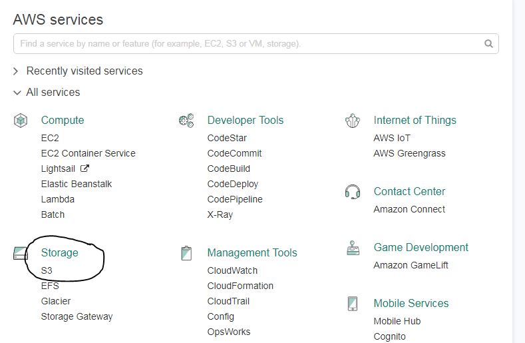Open Lambda service
This screenshot has width=525, height=343.
[x=58, y=200]
